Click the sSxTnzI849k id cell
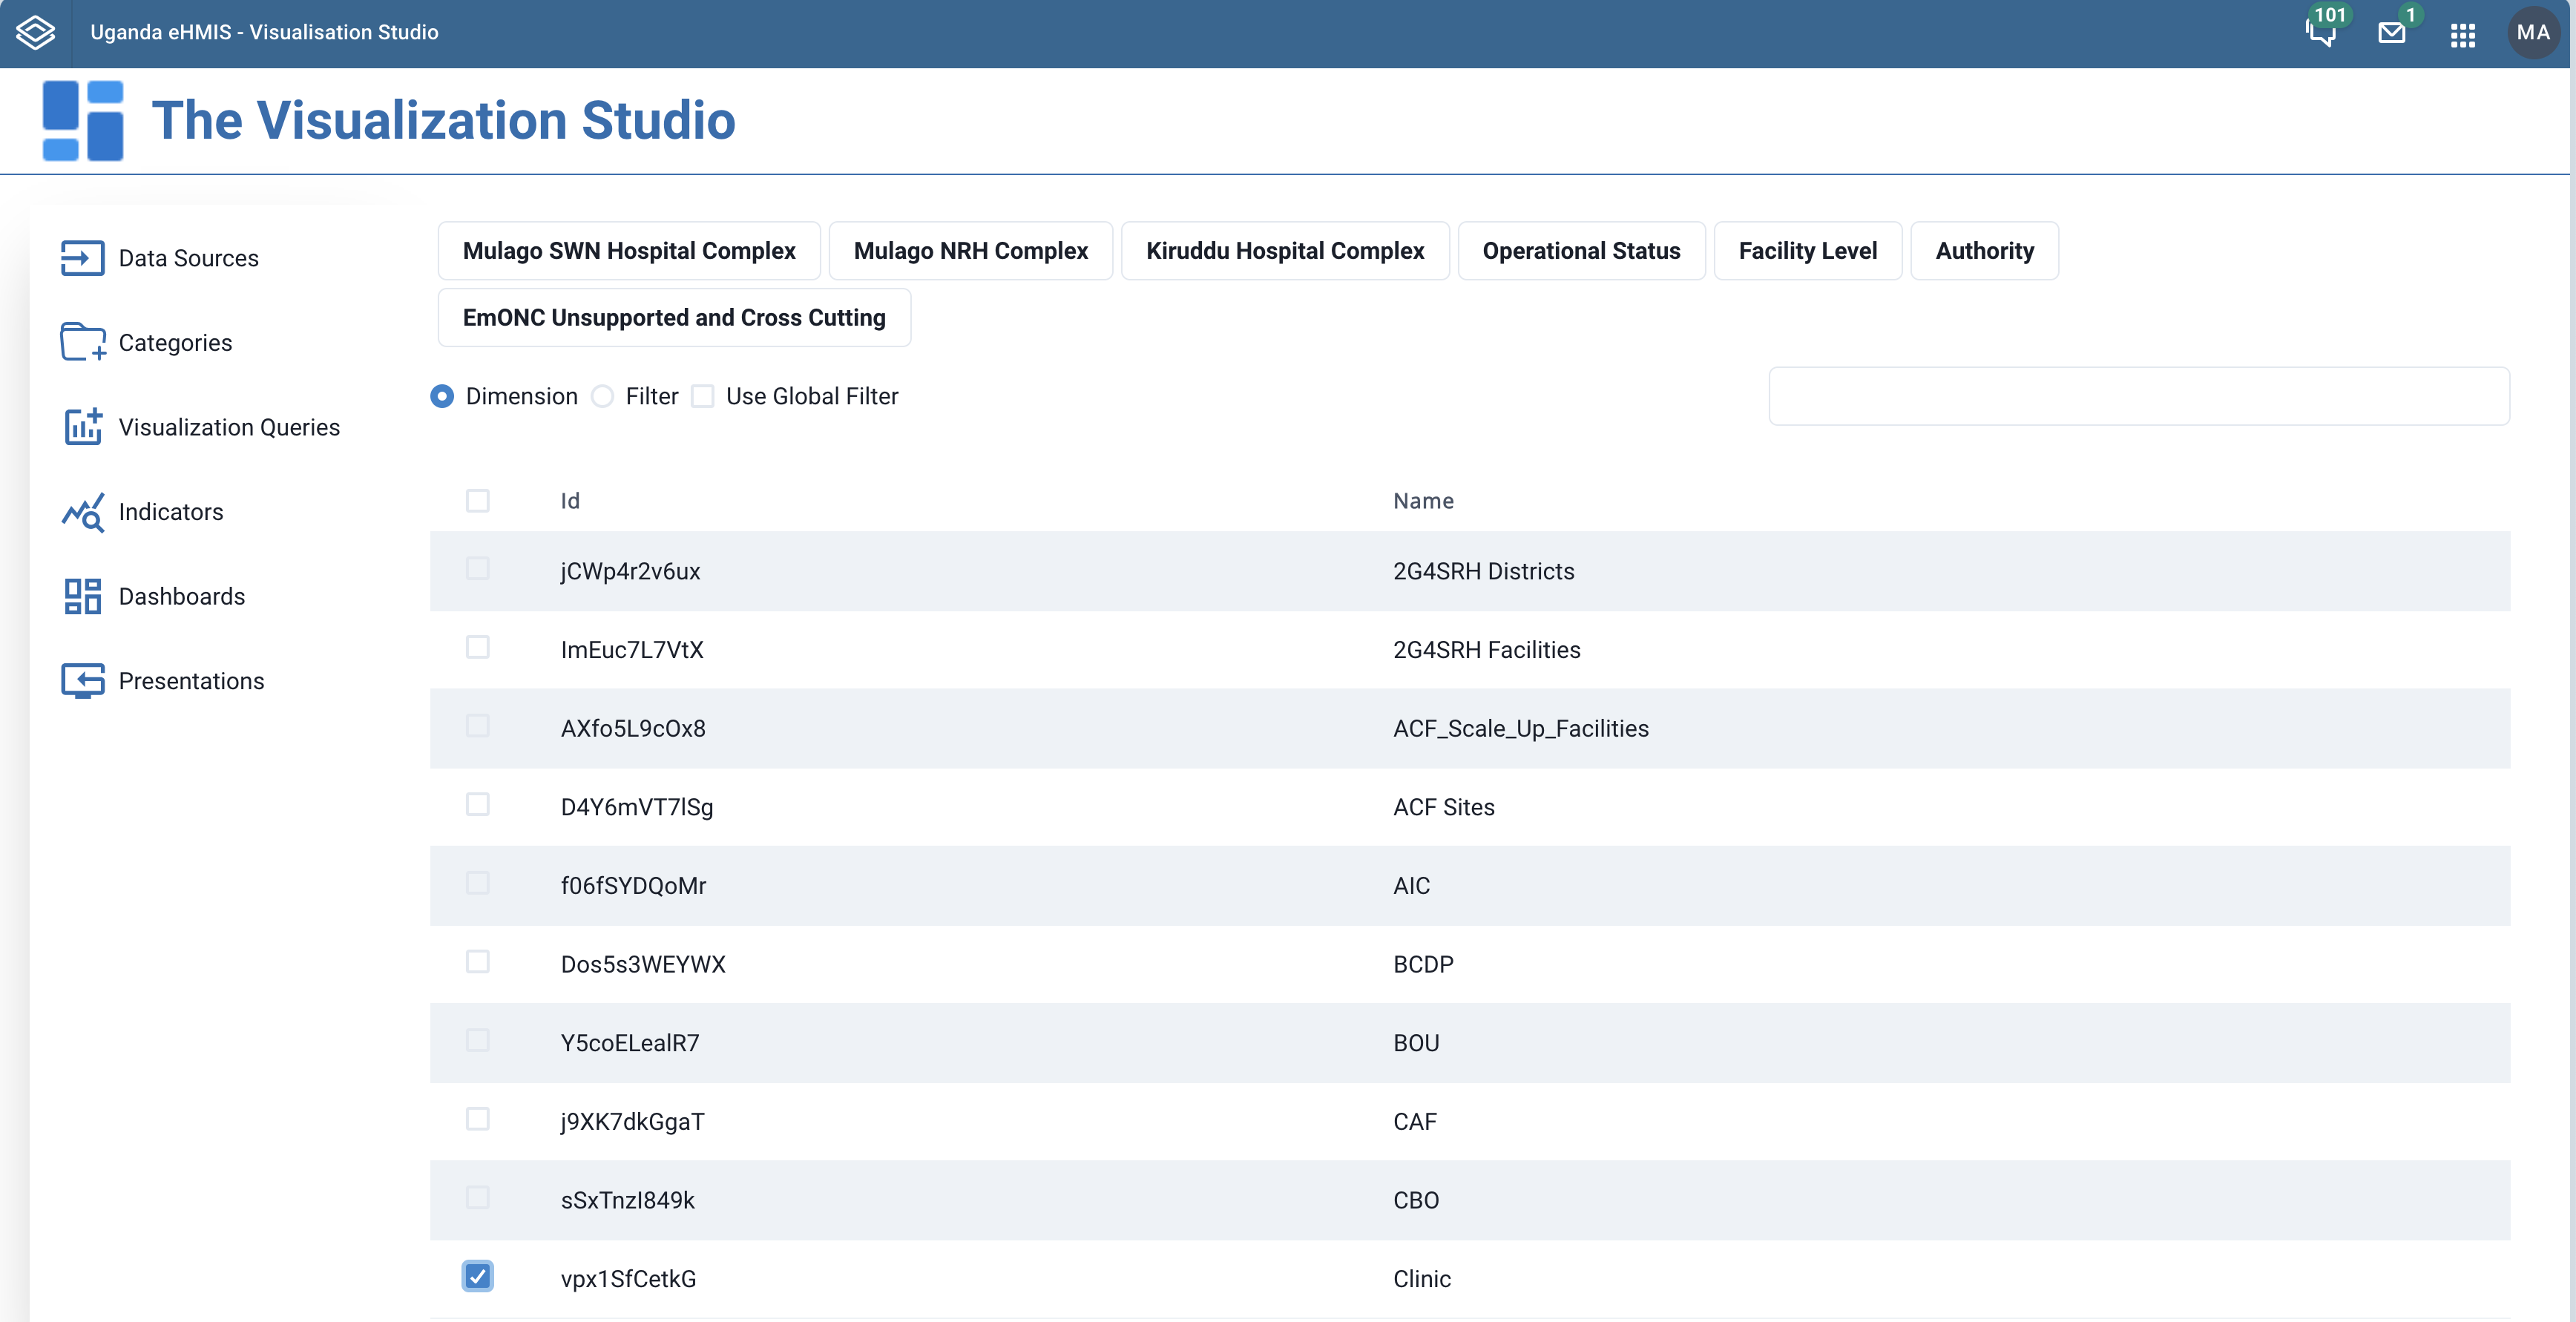This screenshot has height=1322, width=2576. pos(627,1201)
